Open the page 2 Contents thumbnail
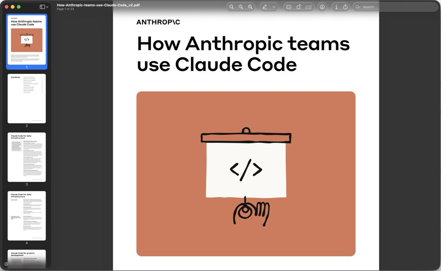This screenshot has width=441, height=271. (27, 99)
